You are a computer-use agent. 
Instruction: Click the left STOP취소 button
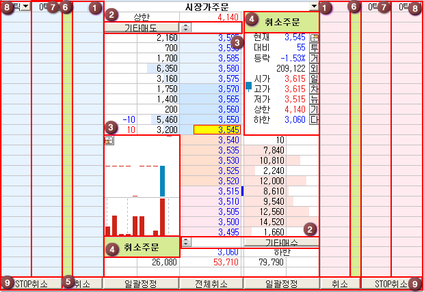coord(34,283)
